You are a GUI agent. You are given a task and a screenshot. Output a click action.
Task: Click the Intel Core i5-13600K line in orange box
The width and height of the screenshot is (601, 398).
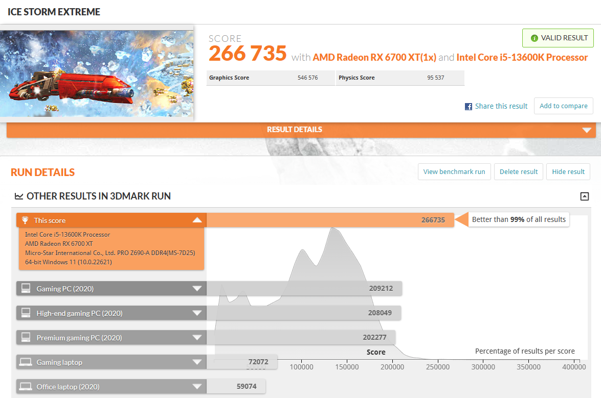(68, 235)
